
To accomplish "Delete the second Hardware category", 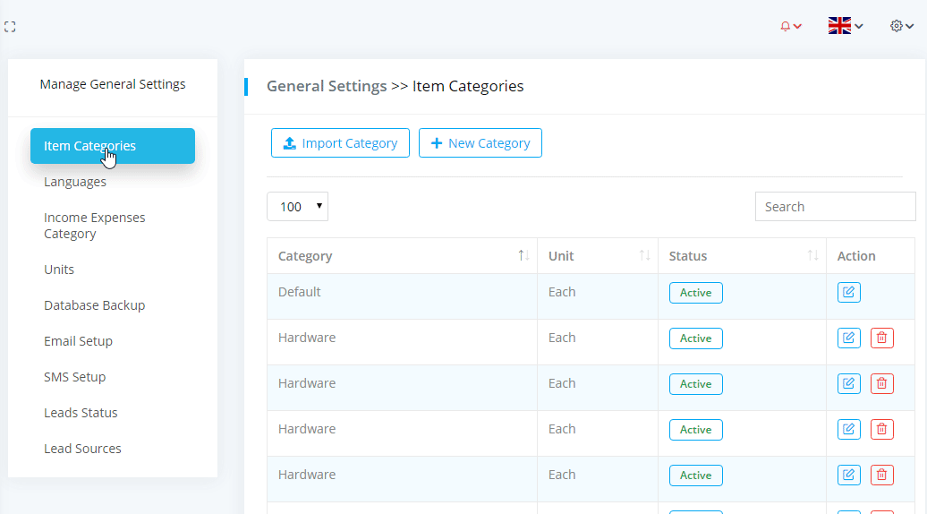I will click(x=881, y=384).
